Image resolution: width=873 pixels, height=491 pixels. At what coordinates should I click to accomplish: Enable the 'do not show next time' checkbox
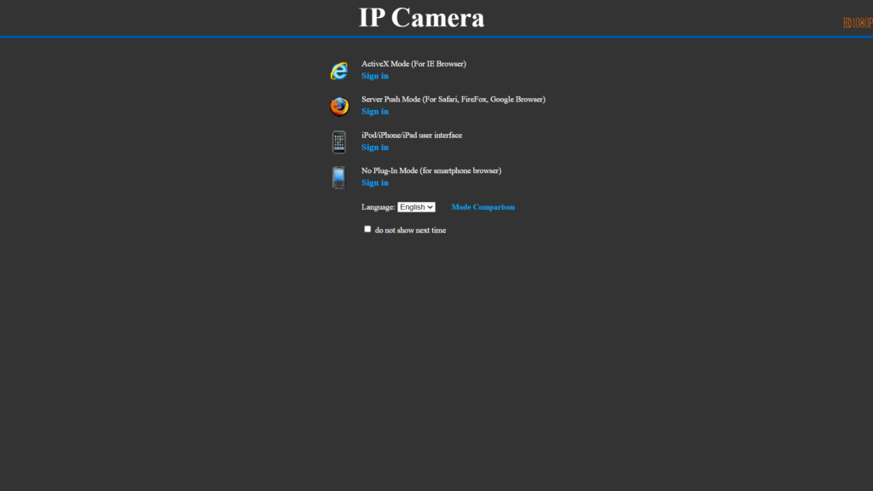[367, 228]
